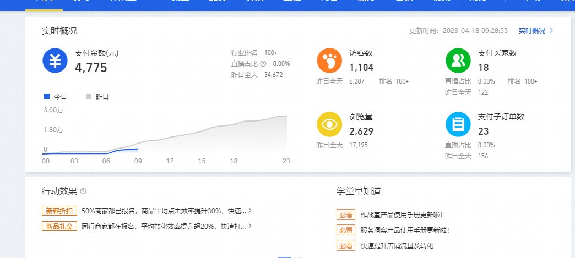The width and height of the screenshot is (575, 258).
Task: Click the 1,104 visitor count value
Action: tap(361, 68)
